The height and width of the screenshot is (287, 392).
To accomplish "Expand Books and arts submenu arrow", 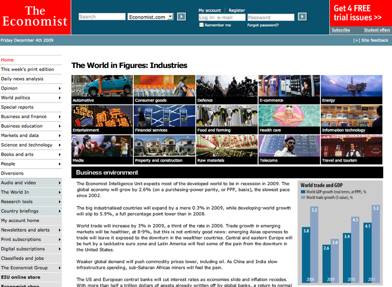I will click(60, 155).
